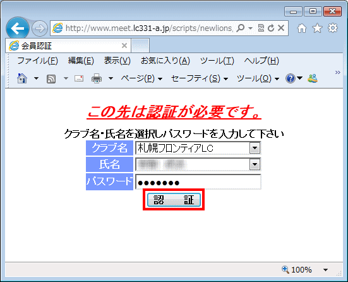Expand the クラブ名 dropdown list

point(255,148)
